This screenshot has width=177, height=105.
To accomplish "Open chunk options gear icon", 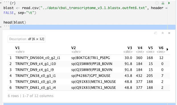I will point(157,3).
